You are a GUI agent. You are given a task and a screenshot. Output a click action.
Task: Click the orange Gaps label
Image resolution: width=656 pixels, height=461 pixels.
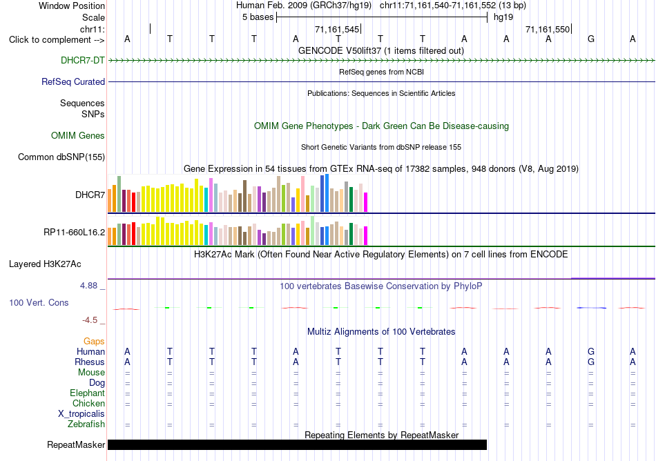[x=94, y=342]
